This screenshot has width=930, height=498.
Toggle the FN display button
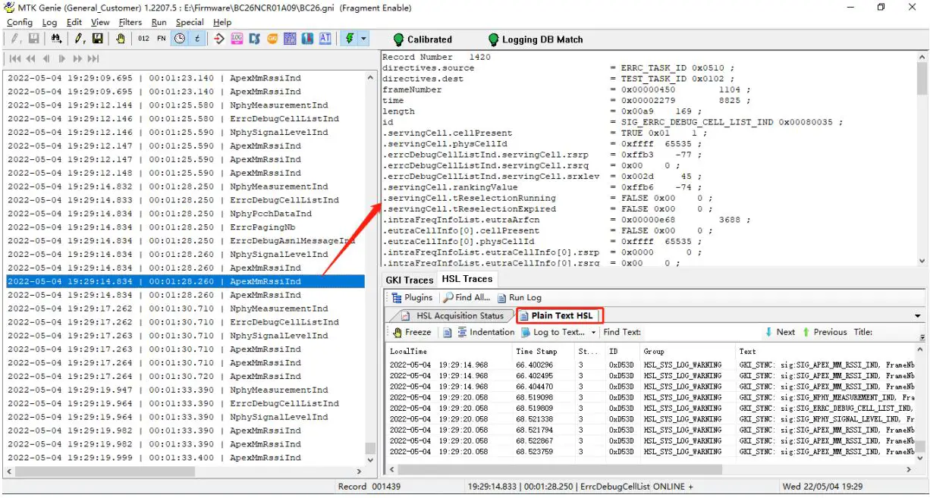click(162, 39)
